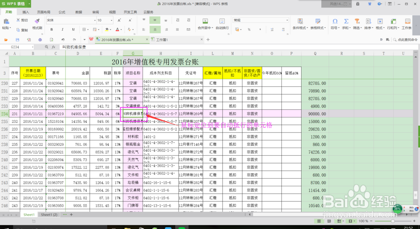Decrease font size with A- icon

pyautogui.click(x=130, y=20)
